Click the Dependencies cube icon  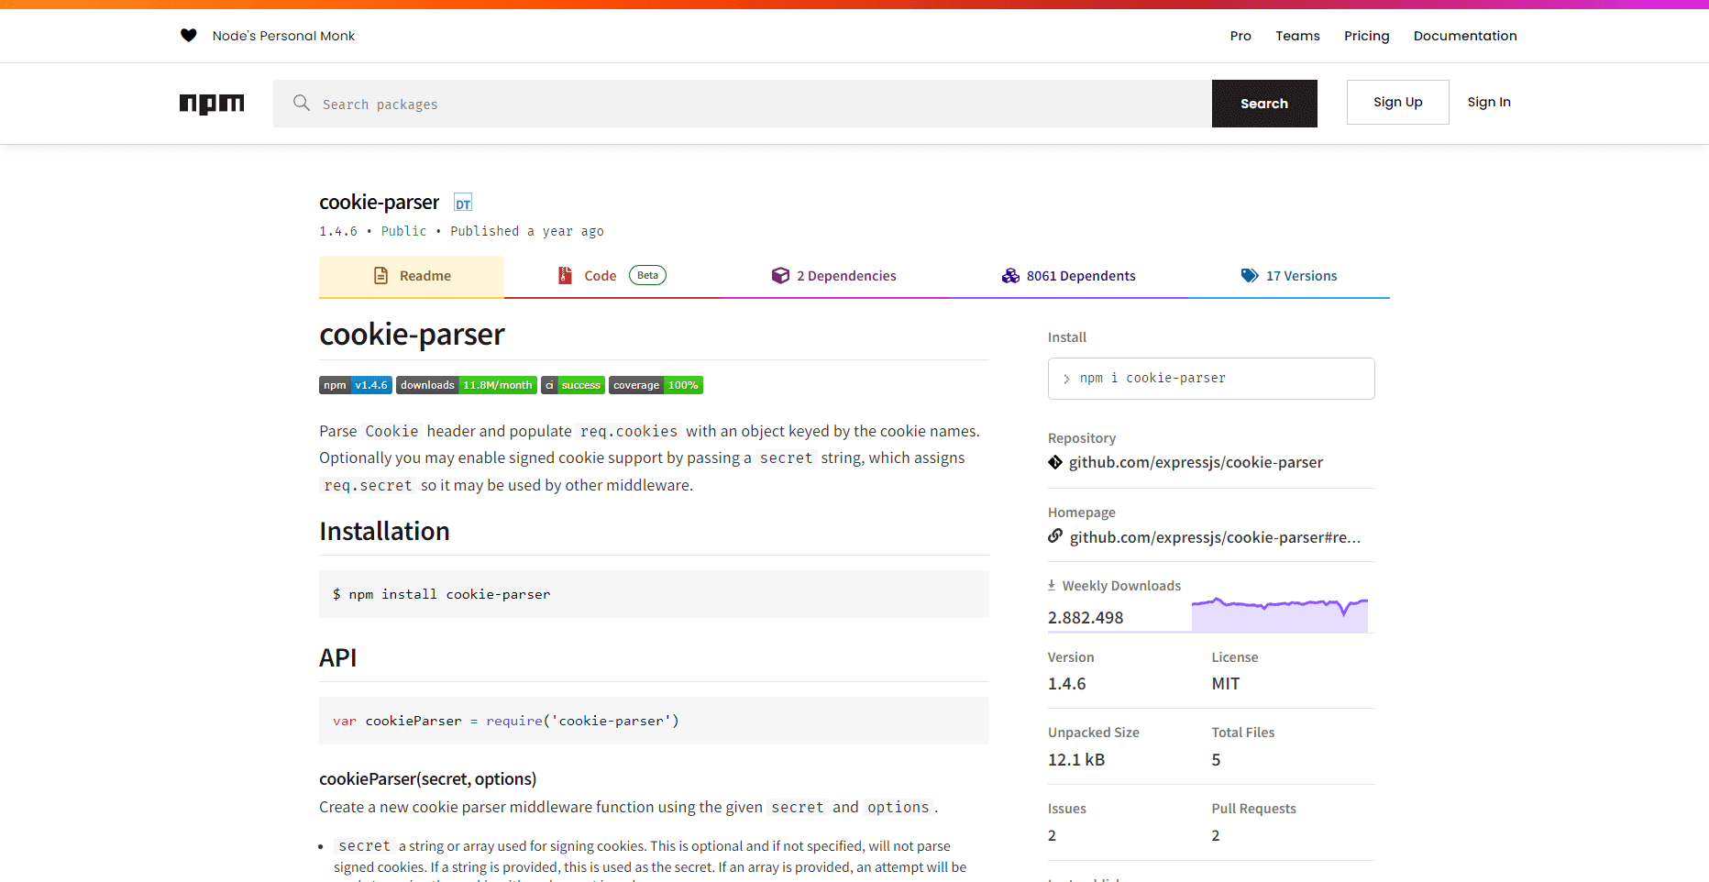(x=780, y=276)
